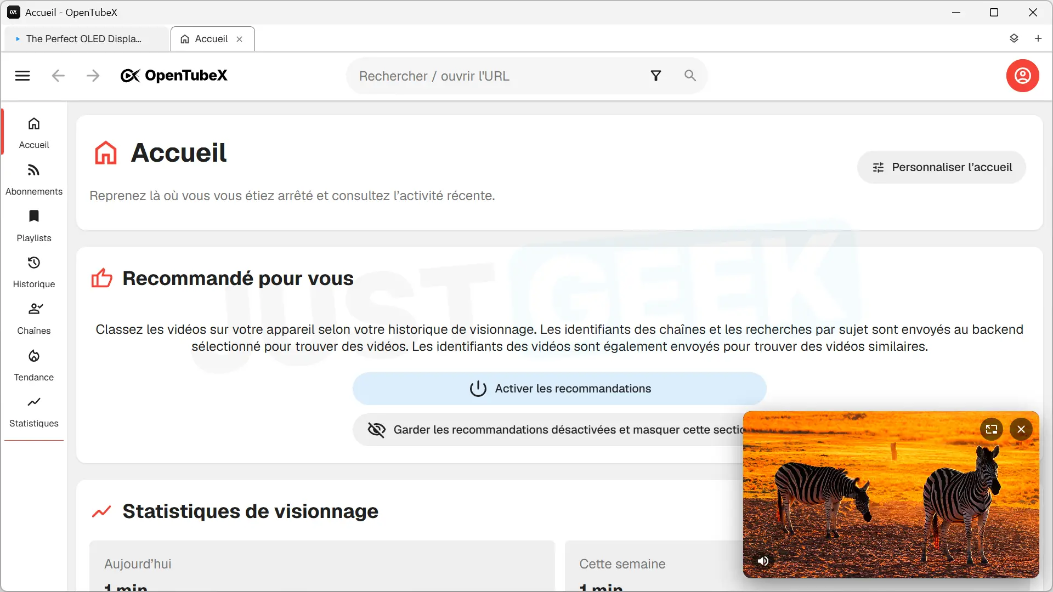Mute the mini player volume

[763, 561]
